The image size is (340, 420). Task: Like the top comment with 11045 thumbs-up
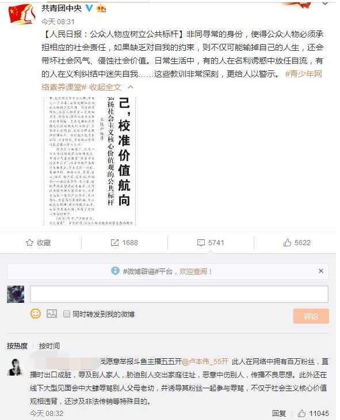point(302,413)
